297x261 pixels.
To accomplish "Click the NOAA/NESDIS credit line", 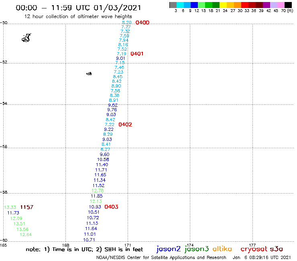I will tap(161, 257).
